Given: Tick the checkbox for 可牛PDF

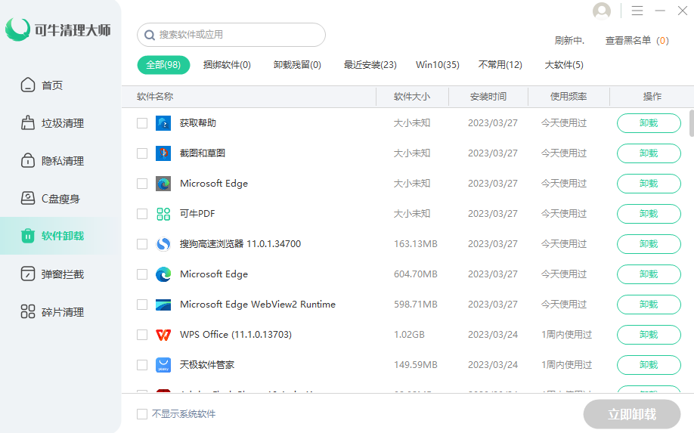Looking at the screenshot, I should click(142, 214).
